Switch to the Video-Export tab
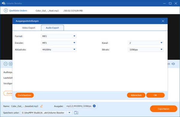The height and width of the screenshot is (117, 180). (x=29, y=28)
